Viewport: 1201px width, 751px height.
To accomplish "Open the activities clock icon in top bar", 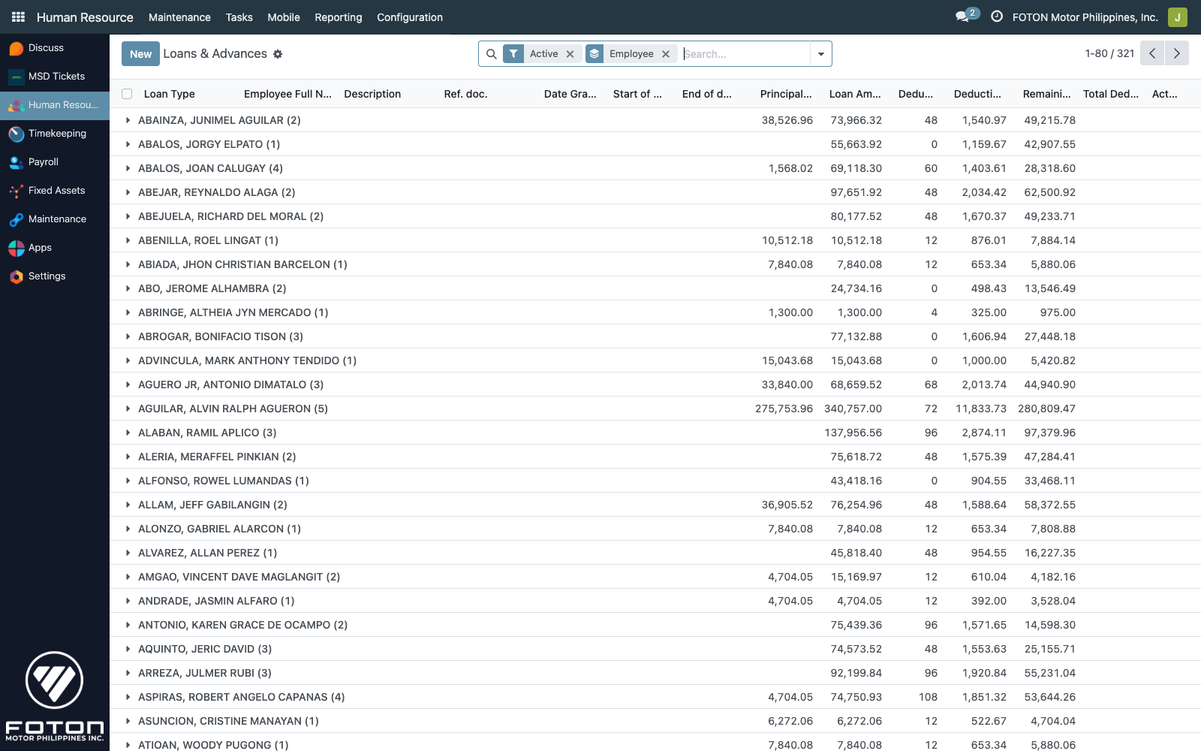I will click(995, 17).
